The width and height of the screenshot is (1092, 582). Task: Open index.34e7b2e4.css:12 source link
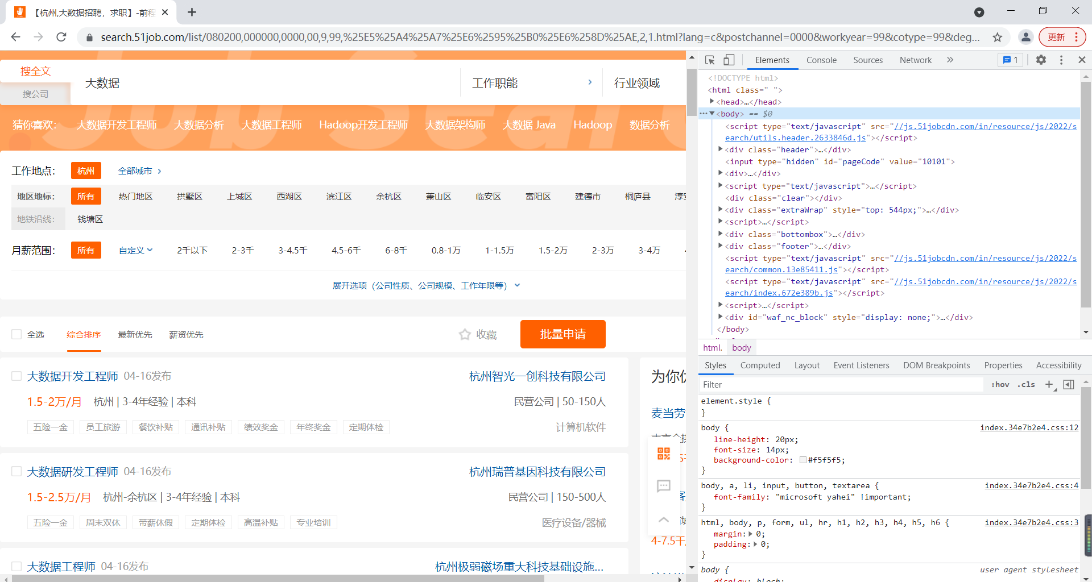[1029, 427]
